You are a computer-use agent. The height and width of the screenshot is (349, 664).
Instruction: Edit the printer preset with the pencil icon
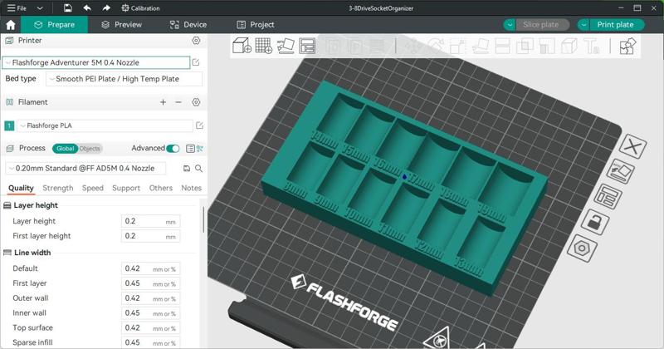tap(196, 62)
